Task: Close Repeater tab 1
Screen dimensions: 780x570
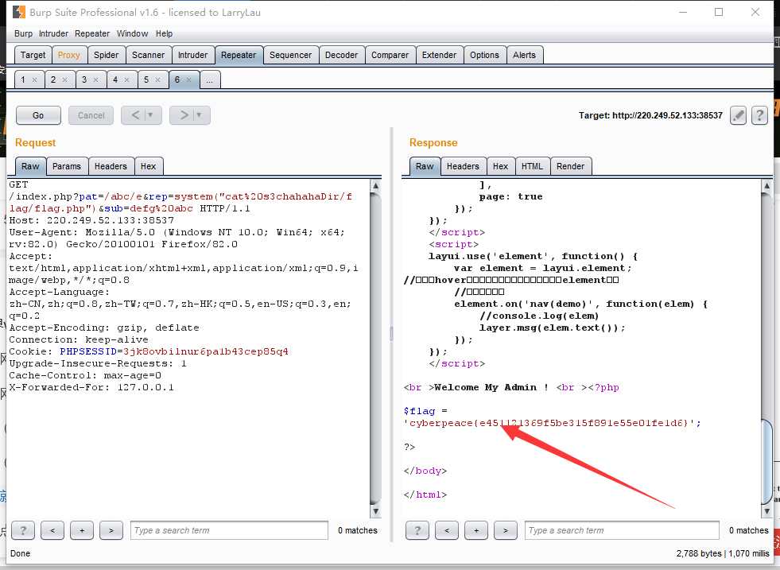Action: (x=34, y=79)
